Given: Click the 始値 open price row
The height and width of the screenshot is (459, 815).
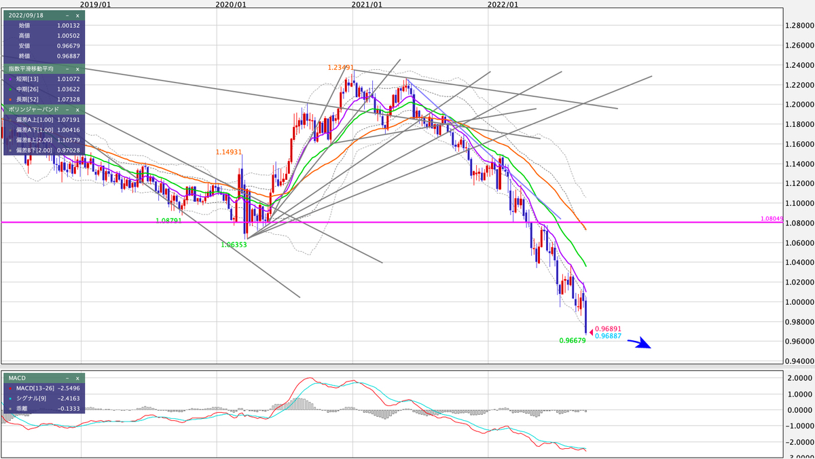Looking at the screenshot, I should [43, 25].
